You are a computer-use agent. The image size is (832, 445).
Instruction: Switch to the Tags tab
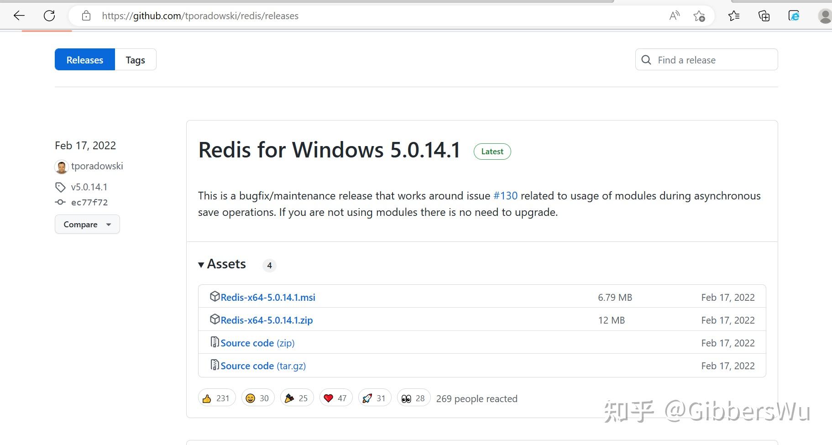click(x=135, y=59)
